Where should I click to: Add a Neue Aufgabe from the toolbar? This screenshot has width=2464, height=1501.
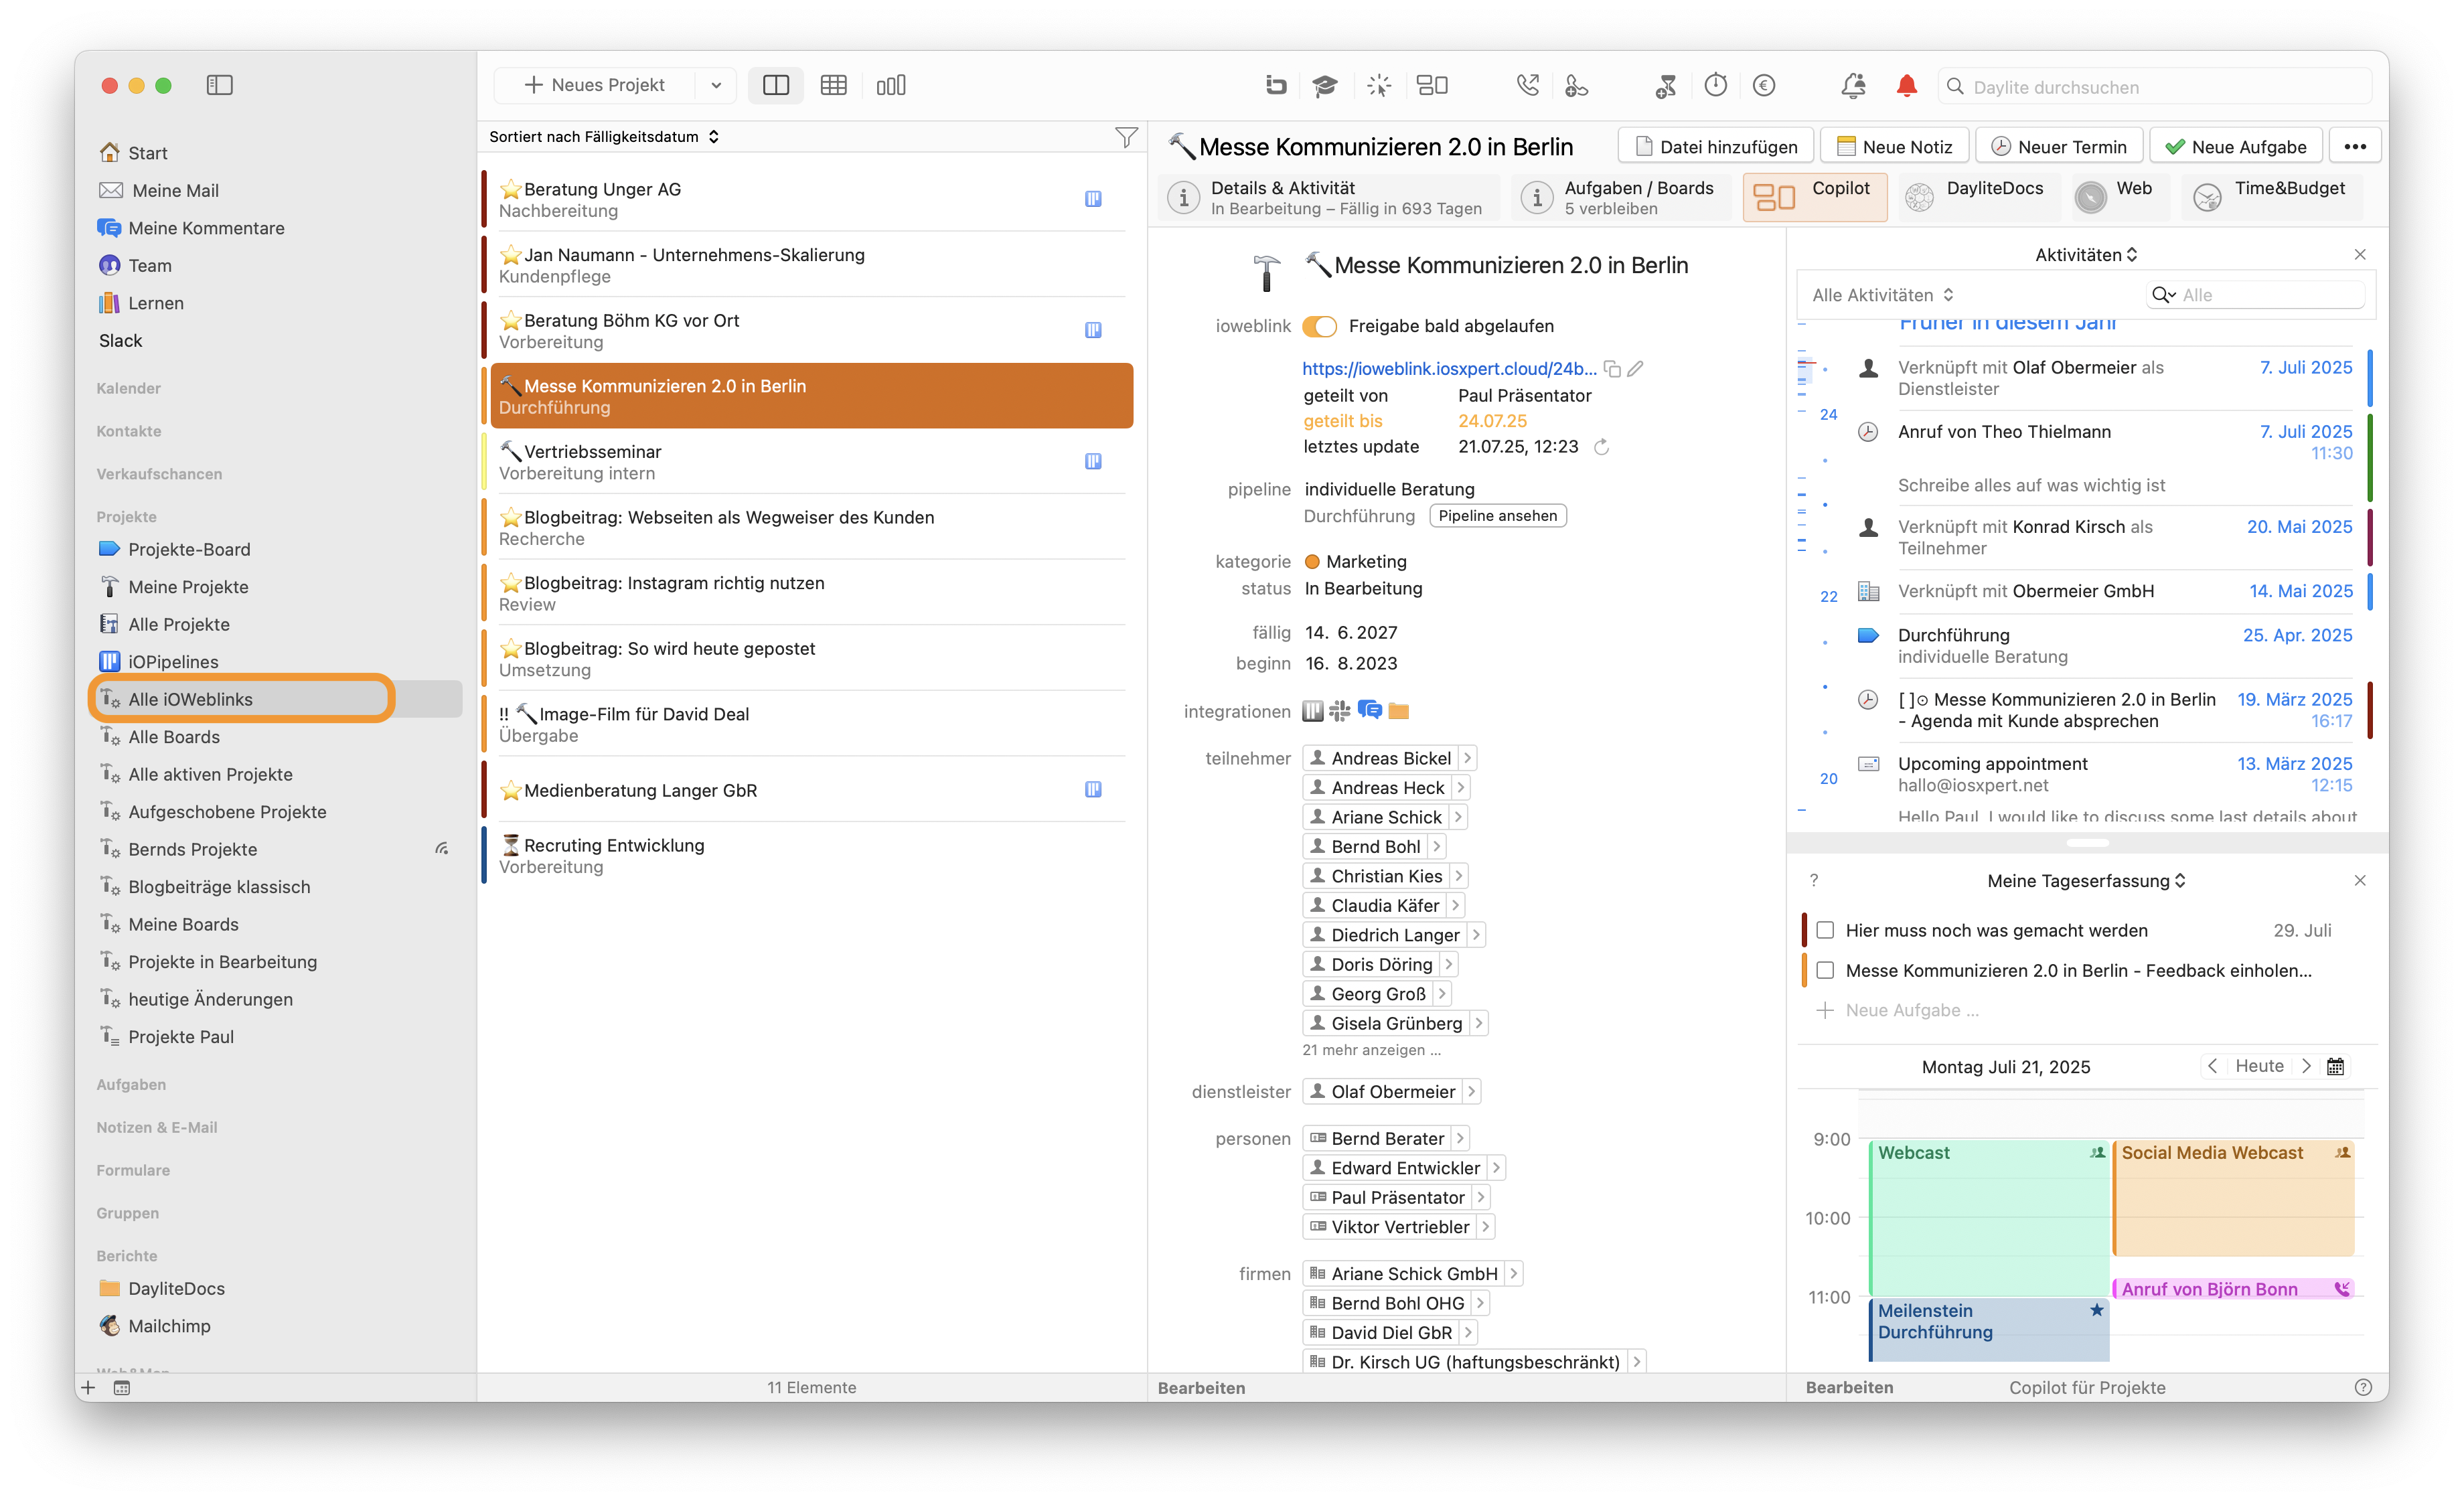(2235, 147)
